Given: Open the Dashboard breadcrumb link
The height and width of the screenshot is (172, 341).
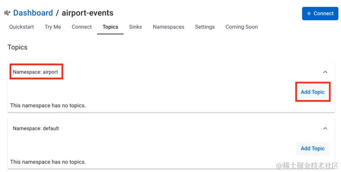Looking at the screenshot, I should pos(33,13).
